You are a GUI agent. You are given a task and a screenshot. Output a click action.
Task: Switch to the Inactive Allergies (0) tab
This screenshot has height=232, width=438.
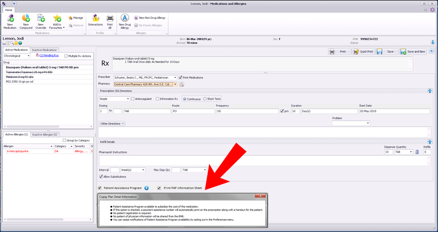click(x=44, y=135)
